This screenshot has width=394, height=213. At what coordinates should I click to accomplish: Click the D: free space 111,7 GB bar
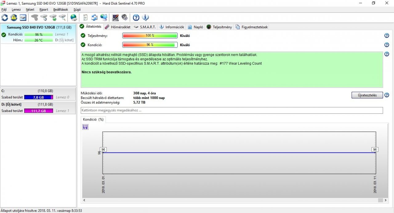pyautogui.click(x=38, y=111)
